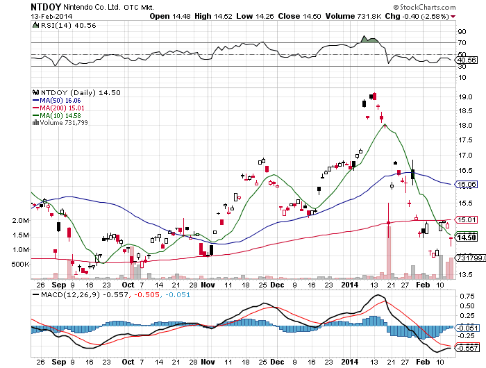Click the 2014 label under the price panel
486x368 pixels.
coord(350,285)
